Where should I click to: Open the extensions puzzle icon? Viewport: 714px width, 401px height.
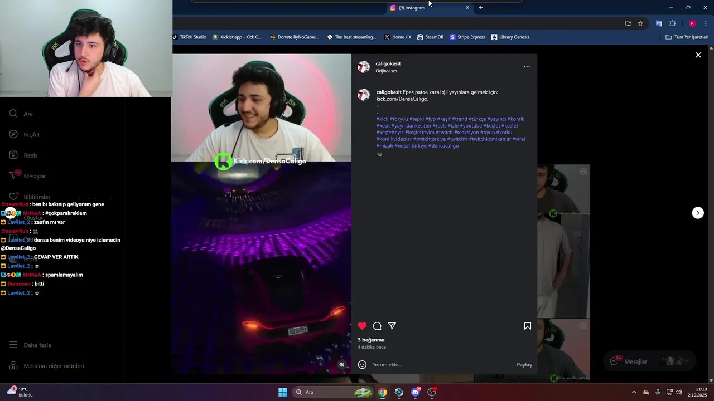click(672, 23)
